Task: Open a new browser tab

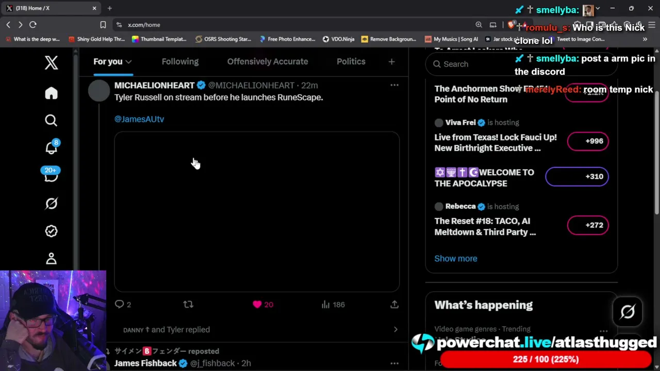Action: tap(109, 8)
